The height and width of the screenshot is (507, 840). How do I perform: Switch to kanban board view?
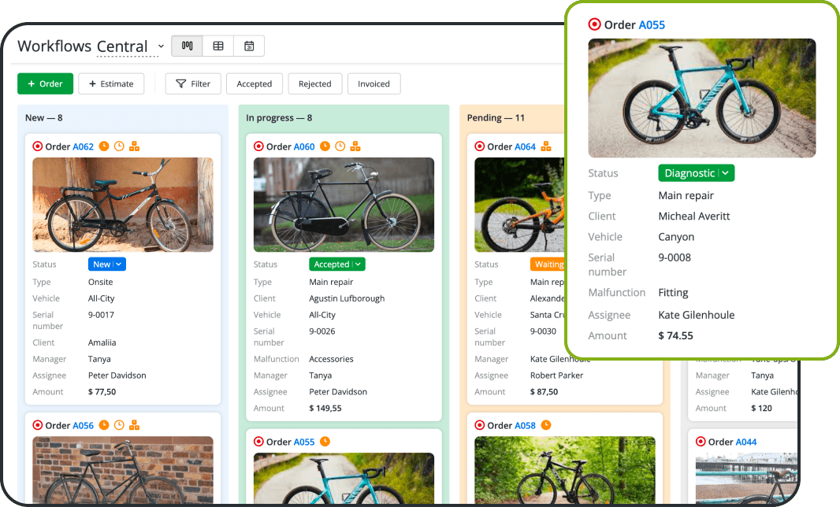click(x=187, y=46)
